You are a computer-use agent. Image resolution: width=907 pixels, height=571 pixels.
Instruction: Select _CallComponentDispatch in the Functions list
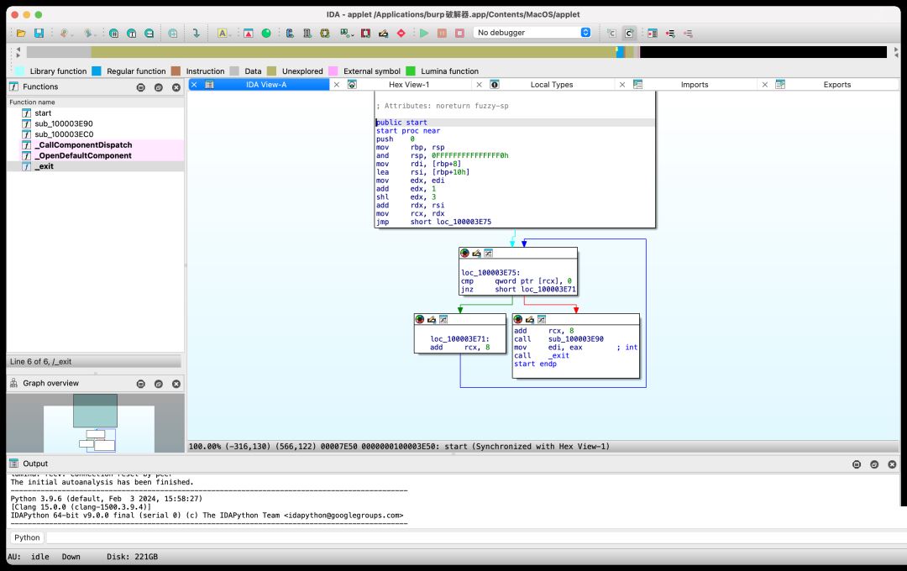click(96, 144)
